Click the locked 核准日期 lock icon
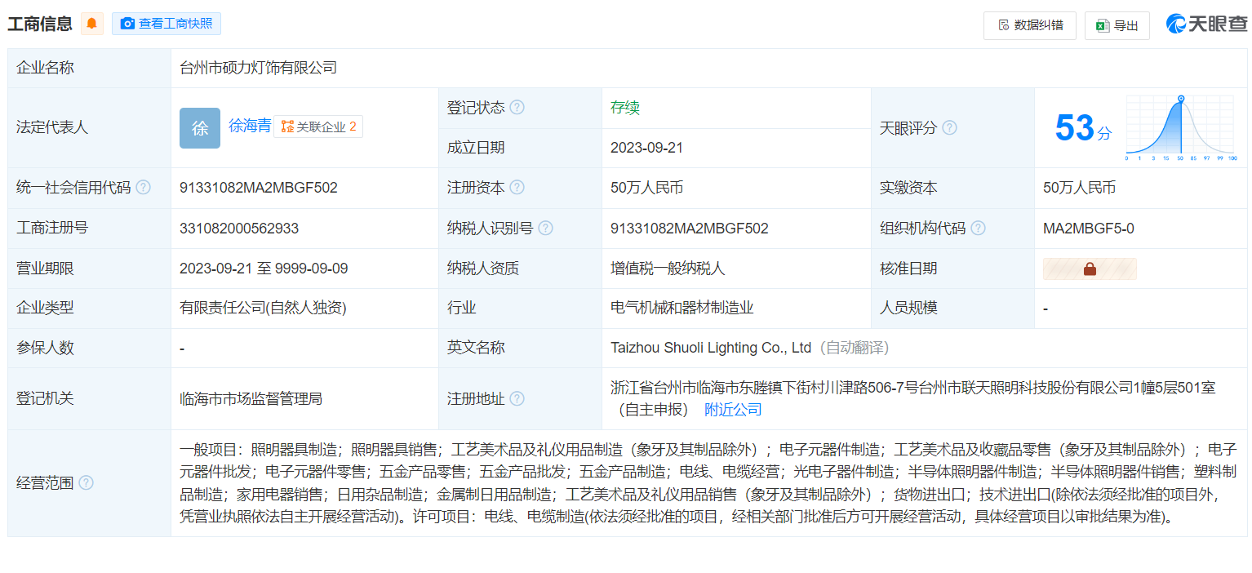1252x573 pixels. pos(1090,269)
